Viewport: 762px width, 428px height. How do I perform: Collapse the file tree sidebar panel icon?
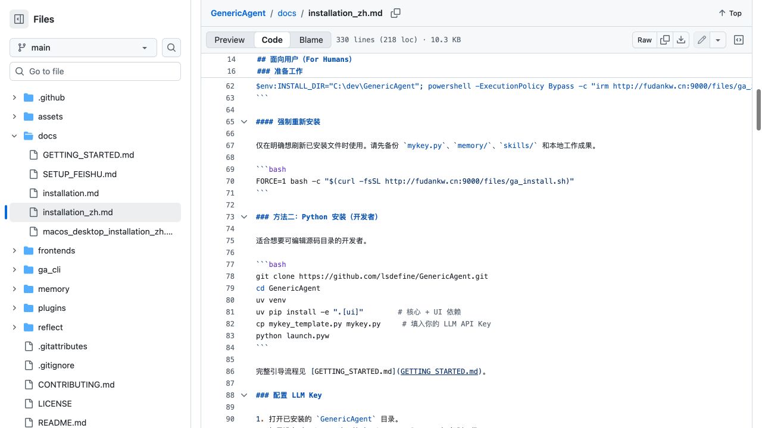tap(19, 19)
